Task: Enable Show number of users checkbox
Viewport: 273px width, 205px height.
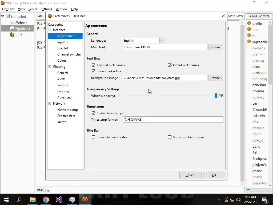Action: coord(170,137)
